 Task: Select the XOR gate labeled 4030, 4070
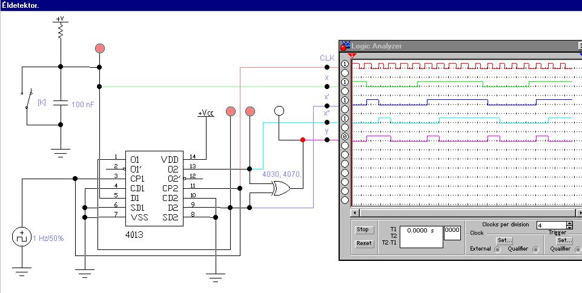(x=281, y=189)
